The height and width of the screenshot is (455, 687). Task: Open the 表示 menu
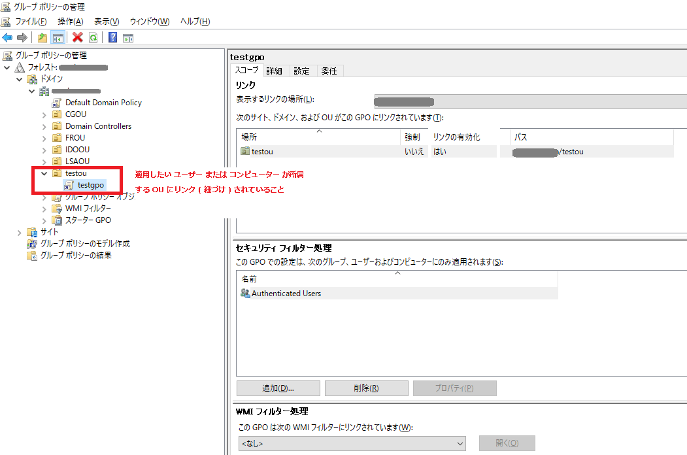pyautogui.click(x=105, y=21)
